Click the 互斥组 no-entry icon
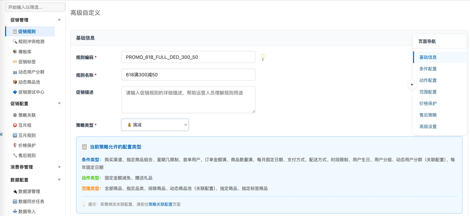Viewport: 470px width, 216px height. pos(15,125)
